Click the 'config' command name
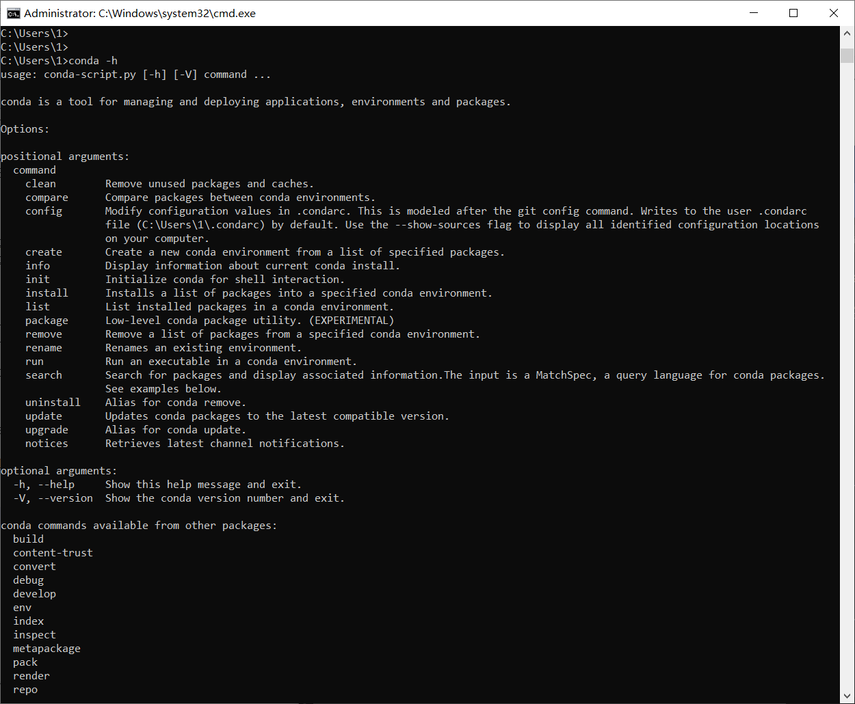This screenshot has width=855, height=704. pyautogui.click(x=44, y=211)
